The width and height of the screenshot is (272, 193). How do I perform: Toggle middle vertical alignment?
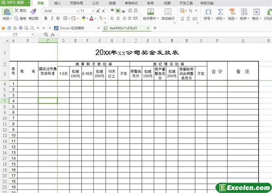[118, 11]
